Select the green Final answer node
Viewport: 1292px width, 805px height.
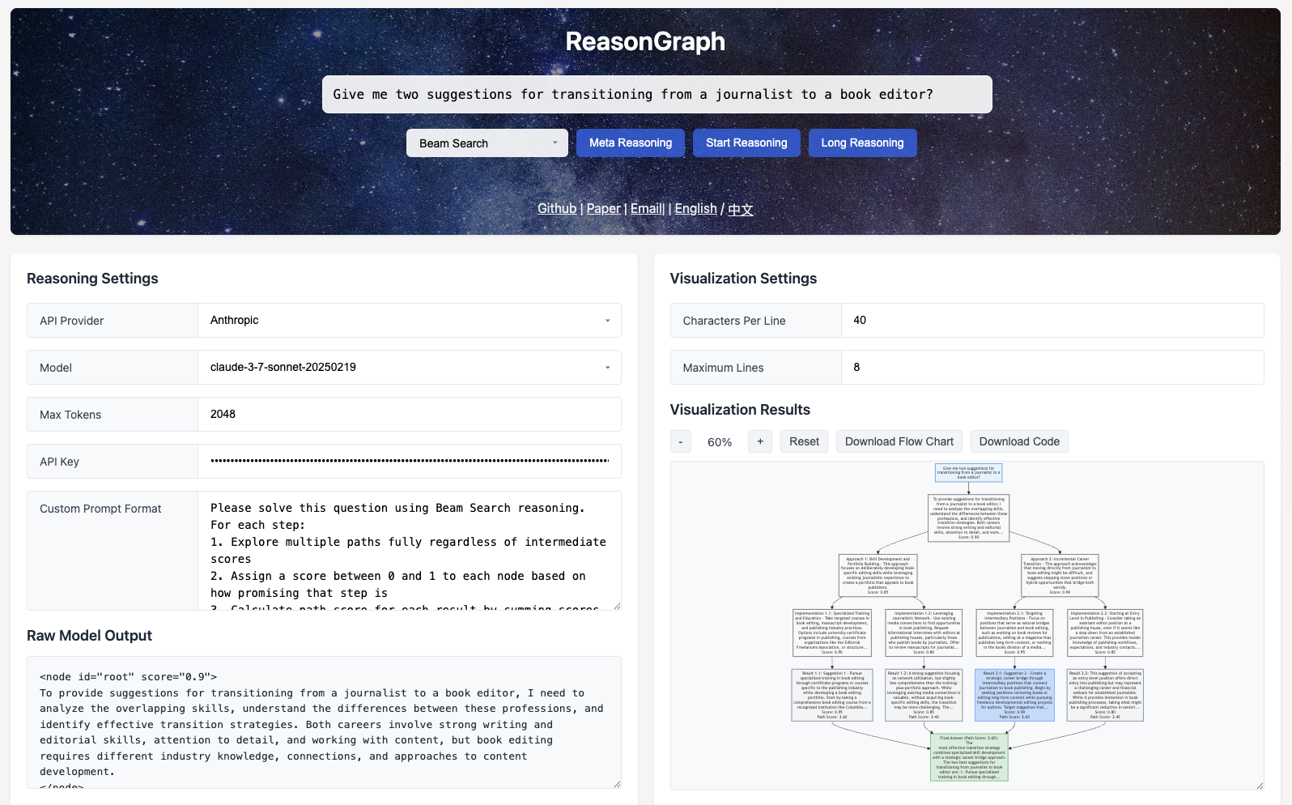969,757
